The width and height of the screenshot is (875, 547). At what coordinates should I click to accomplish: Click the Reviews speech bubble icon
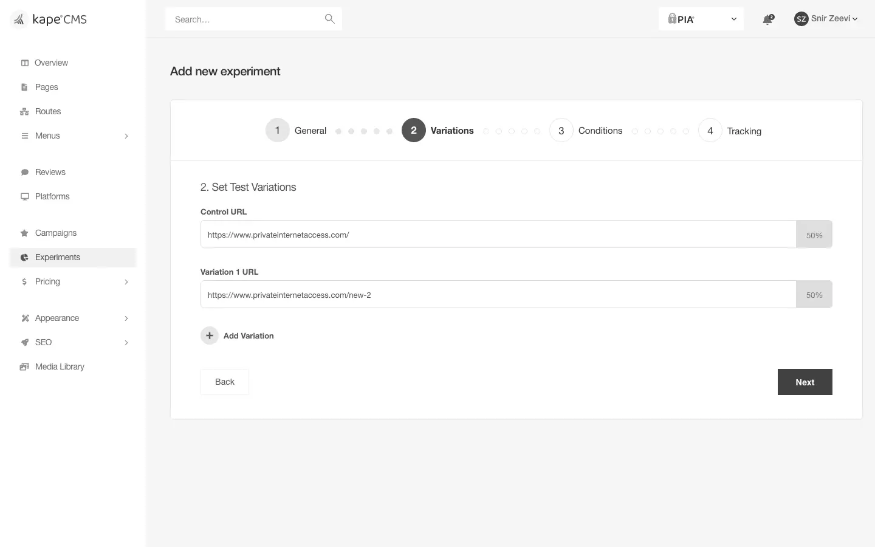click(24, 172)
